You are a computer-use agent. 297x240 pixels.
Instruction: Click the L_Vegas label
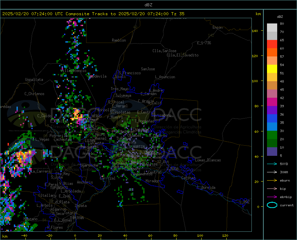[x=42, y=139]
